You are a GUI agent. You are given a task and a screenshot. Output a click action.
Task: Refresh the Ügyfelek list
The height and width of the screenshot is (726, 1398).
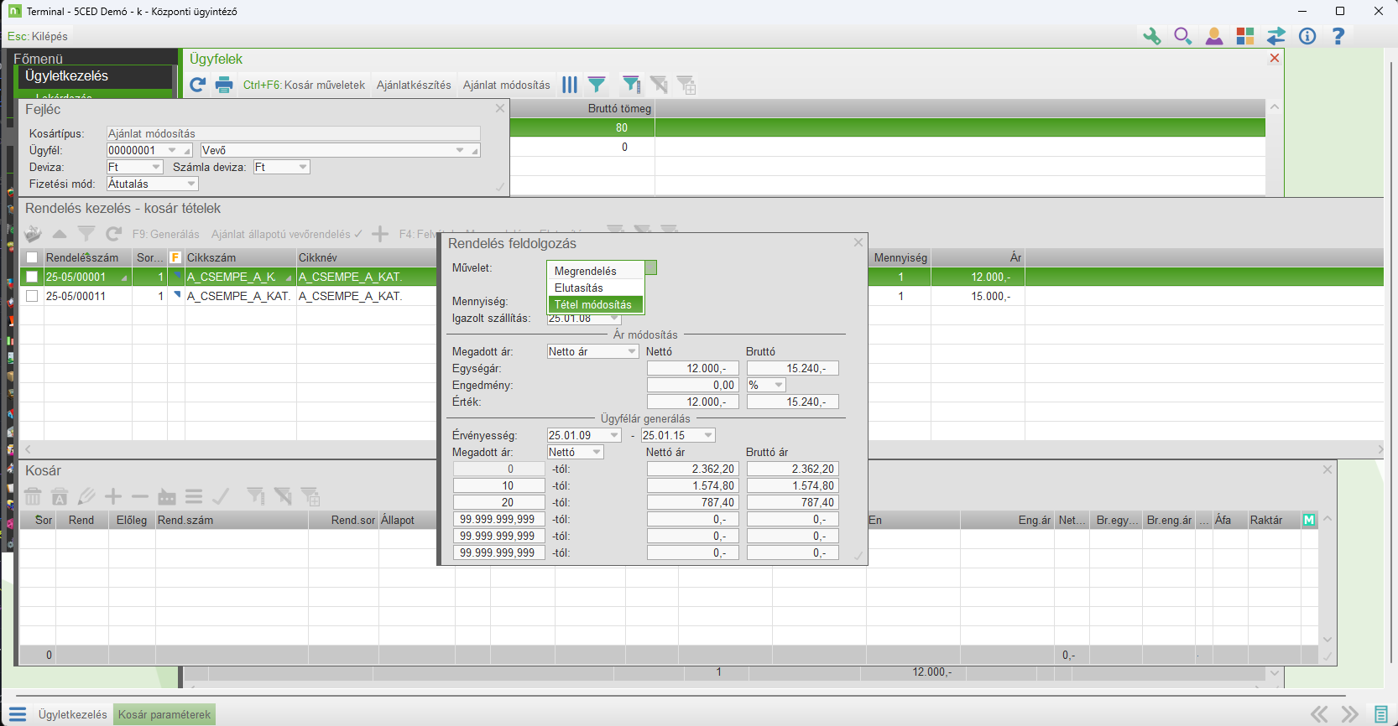tap(198, 85)
